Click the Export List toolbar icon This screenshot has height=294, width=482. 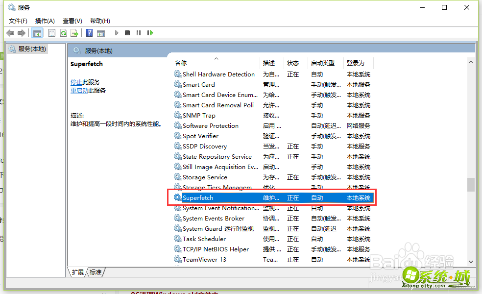pos(75,33)
